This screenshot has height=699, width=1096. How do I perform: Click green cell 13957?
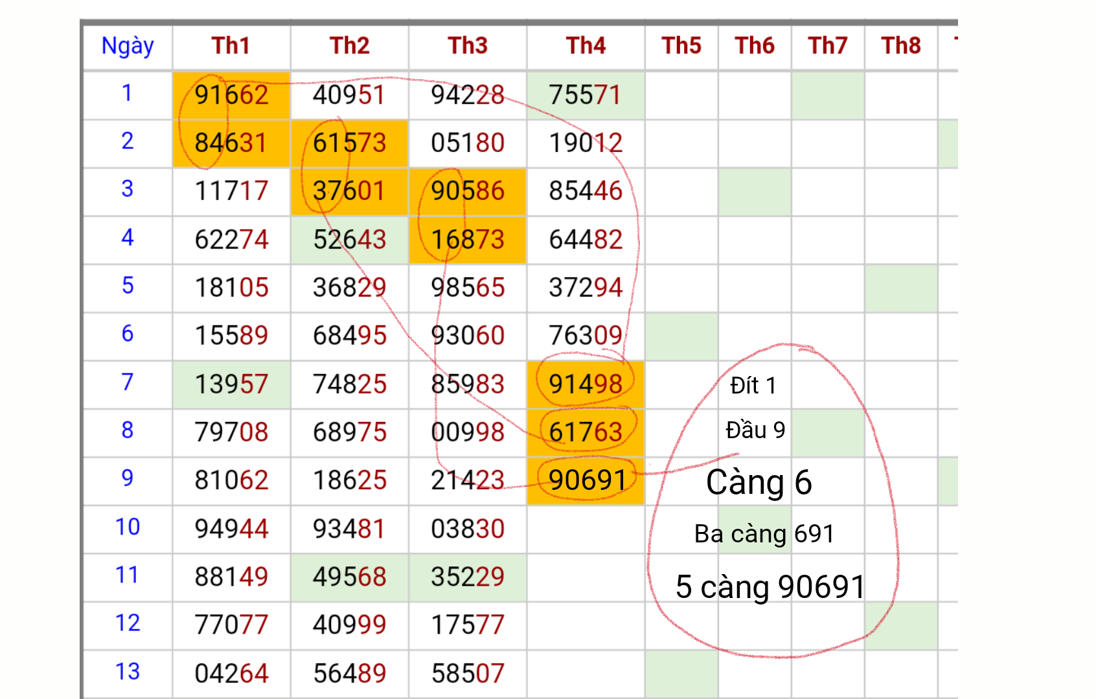(231, 384)
